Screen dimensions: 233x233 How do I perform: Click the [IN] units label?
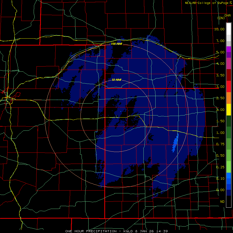pyautogui.click(x=221, y=18)
